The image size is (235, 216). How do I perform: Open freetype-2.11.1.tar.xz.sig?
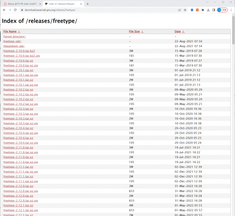[x=21, y=182]
